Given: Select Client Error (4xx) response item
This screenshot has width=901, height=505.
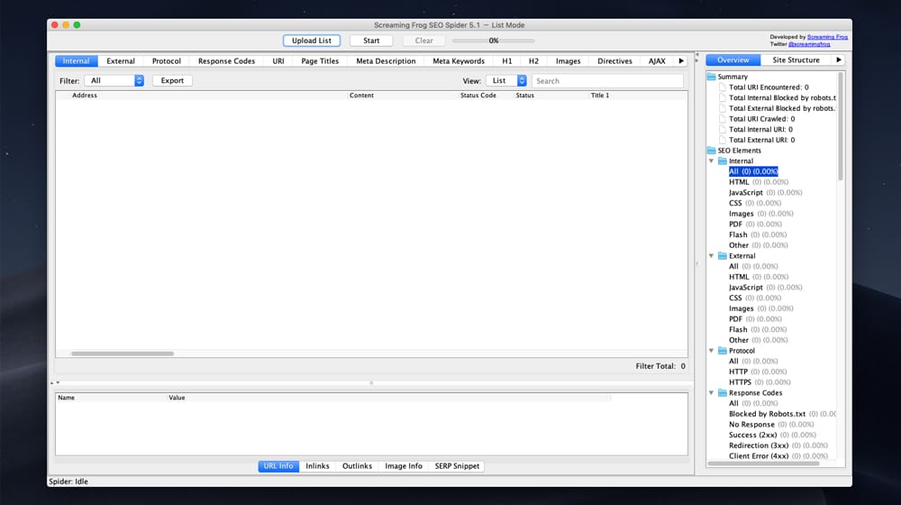Looking at the screenshot, I should [778, 456].
